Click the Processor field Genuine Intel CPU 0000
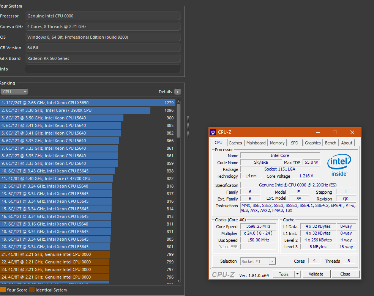The width and height of the screenshot is (374, 296). 103,16
